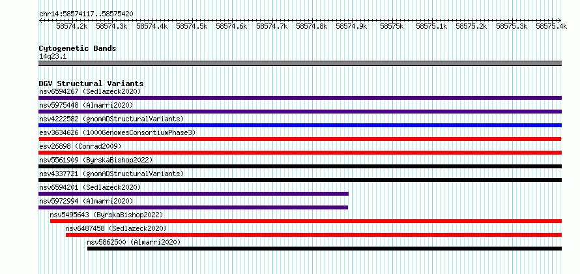The height and width of the screenshot is (274, 580).
Task: Click the purple nsv5975448 variant bar
Action: 300,112
